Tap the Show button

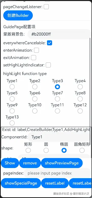click(10, 163)
